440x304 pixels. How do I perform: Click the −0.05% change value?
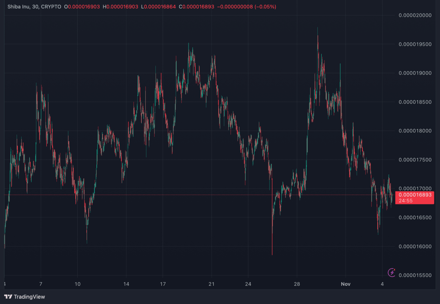265,7
